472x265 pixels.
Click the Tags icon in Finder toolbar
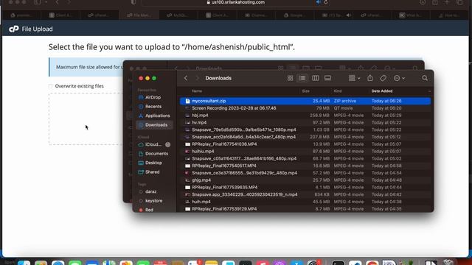(383, 78)
